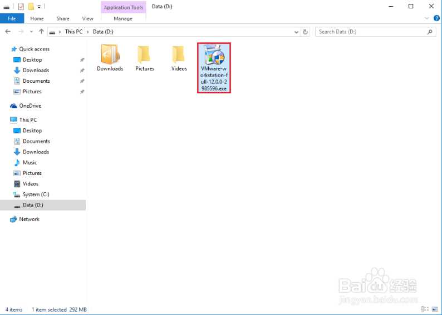Select the VMware-workstation-full-12.0.0 exe file
Viewport: 442px width, 315px height.
pyautogui.click(x=214, y=68)
